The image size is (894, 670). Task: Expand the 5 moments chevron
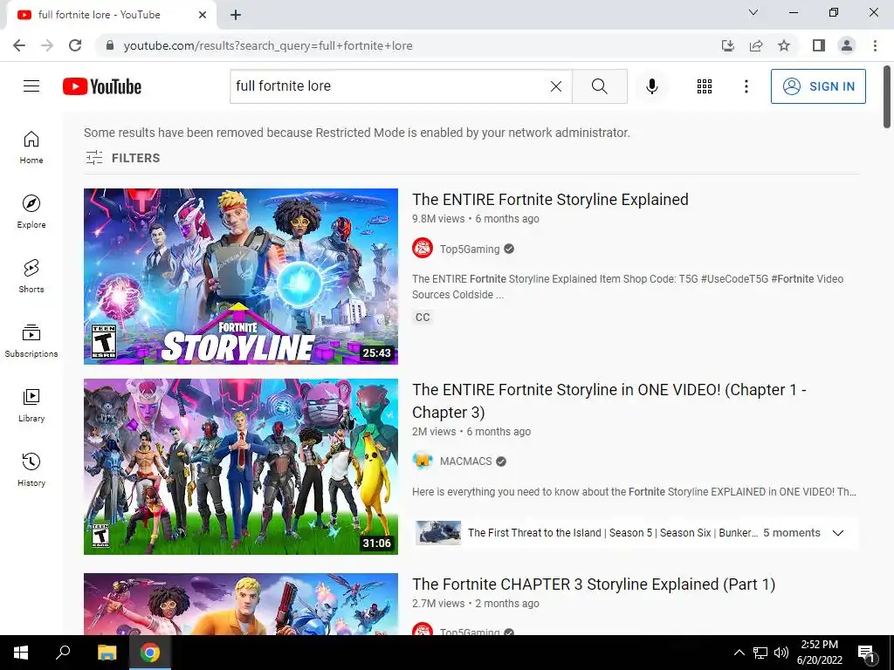click(837, 533)
